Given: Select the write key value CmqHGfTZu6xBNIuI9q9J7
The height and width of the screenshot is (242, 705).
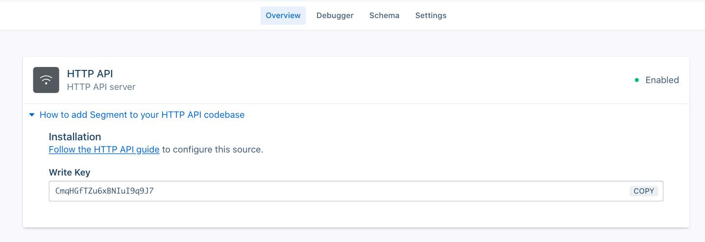Looking at the screenshot, I should tap(104, 191).
